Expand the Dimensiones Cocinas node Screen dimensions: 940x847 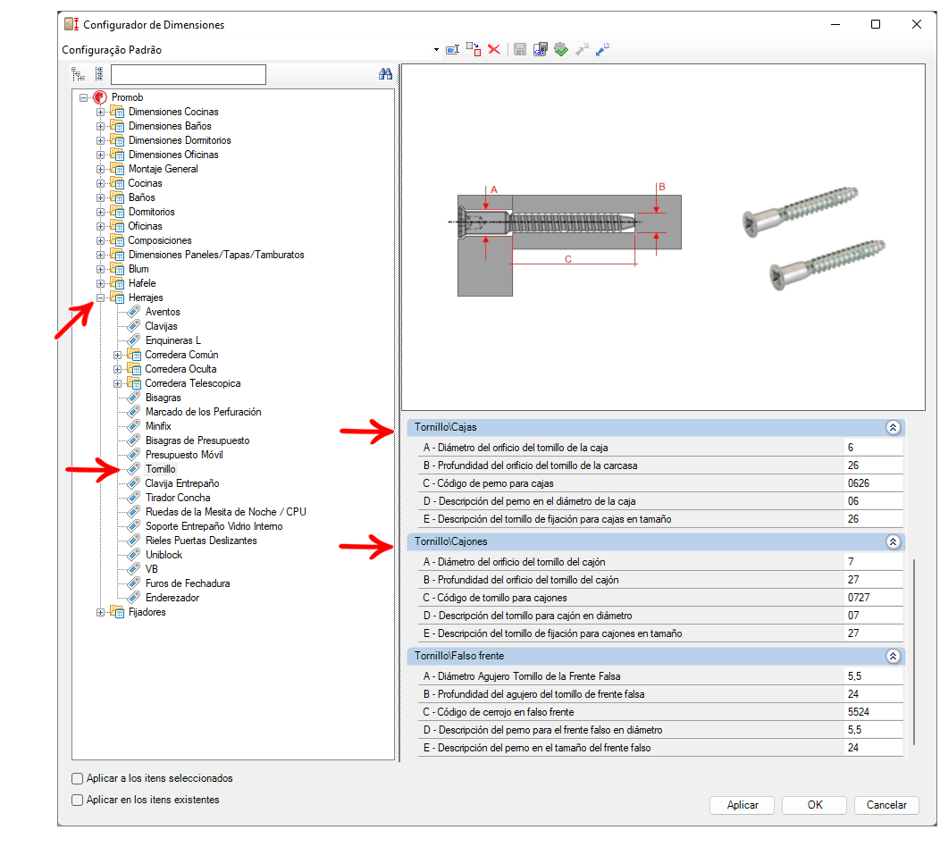point(101,112)
